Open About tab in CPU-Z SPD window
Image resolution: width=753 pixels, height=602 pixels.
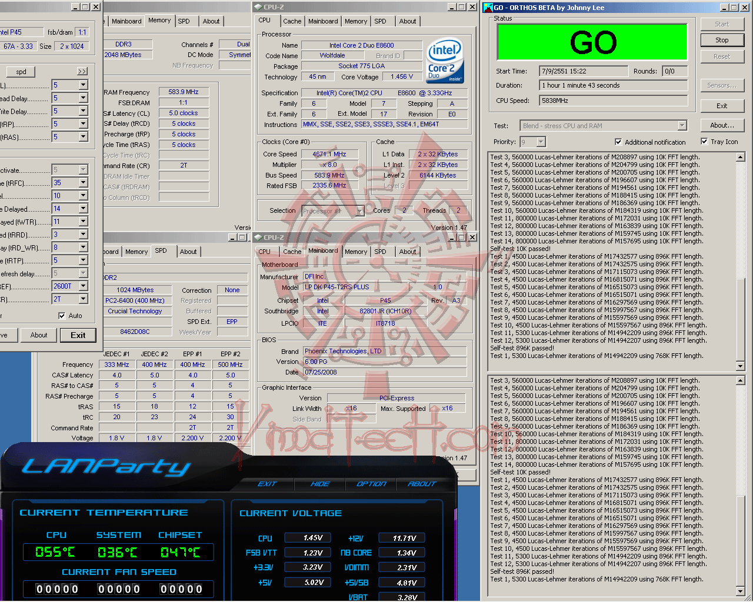188,252
